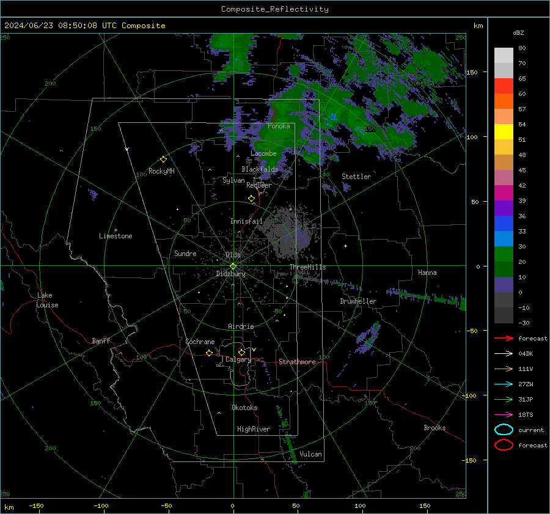Click the Banff label

[101, 340]
